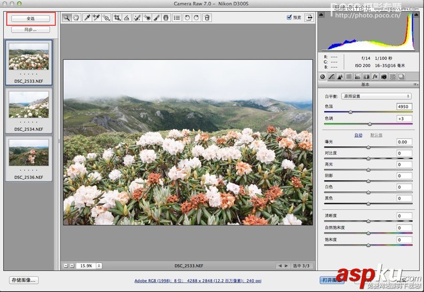Click the 色温 temperature slider handle
The height and width of the screenshot is (292, 424).
[x=351, y=112]
